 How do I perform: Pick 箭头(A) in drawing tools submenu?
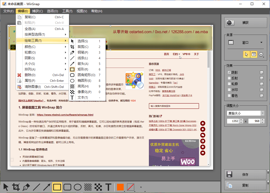(87, 64)
